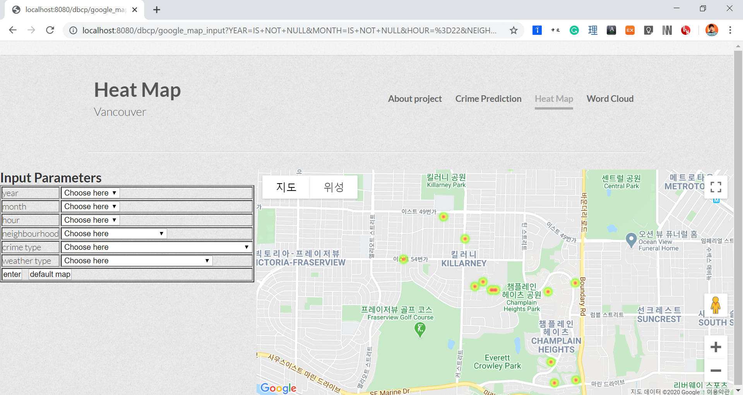743x395 pixels.
Task: Zoom out using the map minus icon
Action: click(716, 371)
